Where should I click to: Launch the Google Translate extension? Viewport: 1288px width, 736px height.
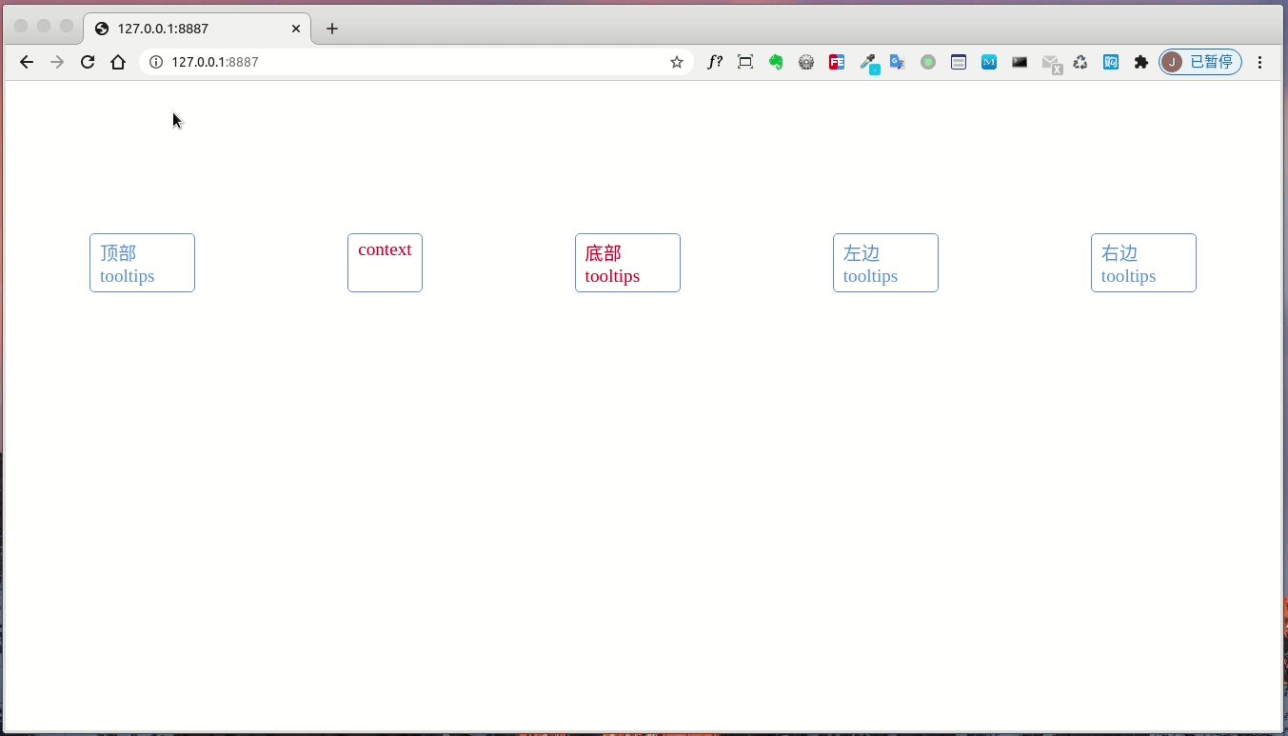[898, 62]
